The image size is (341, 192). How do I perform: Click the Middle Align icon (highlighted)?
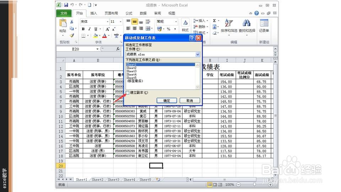[135, 22]
